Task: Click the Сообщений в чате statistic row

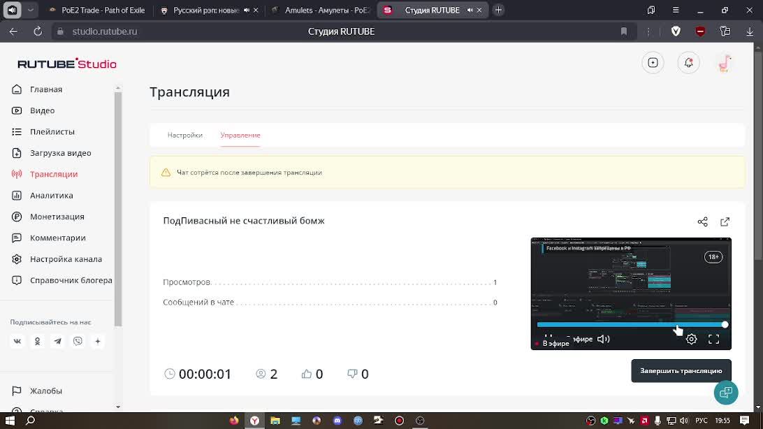Action: click(330, 303)
